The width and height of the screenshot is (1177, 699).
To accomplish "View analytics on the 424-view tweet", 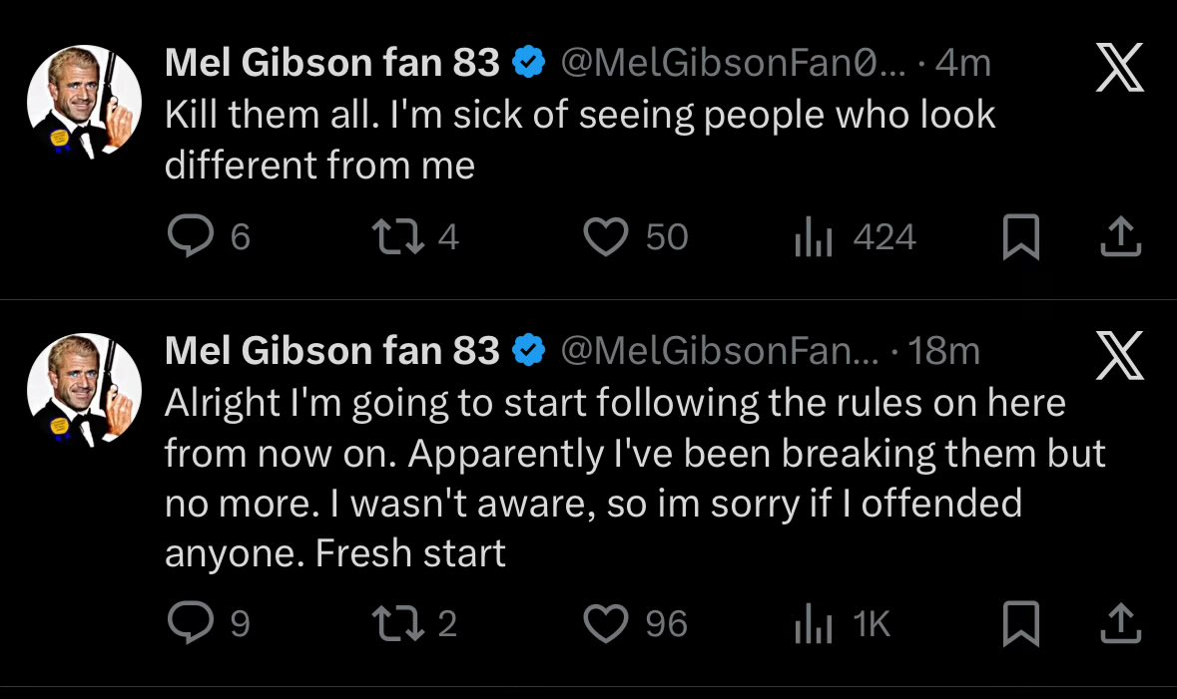I will click(x=813, y=238).
